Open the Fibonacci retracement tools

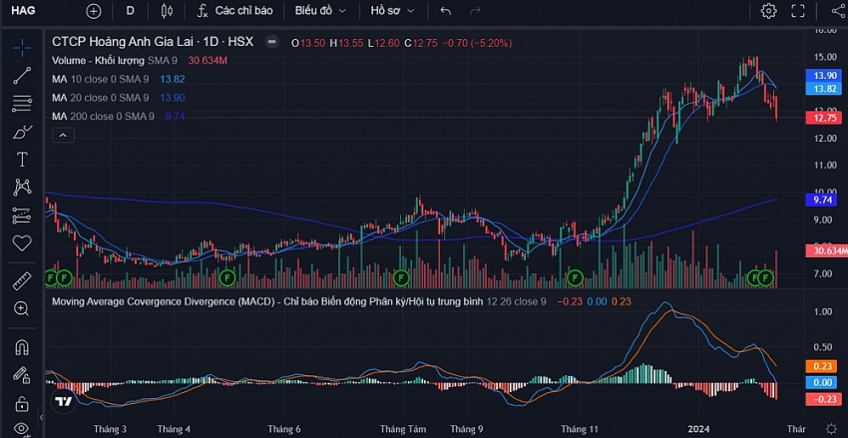click(x=22, y=104)
